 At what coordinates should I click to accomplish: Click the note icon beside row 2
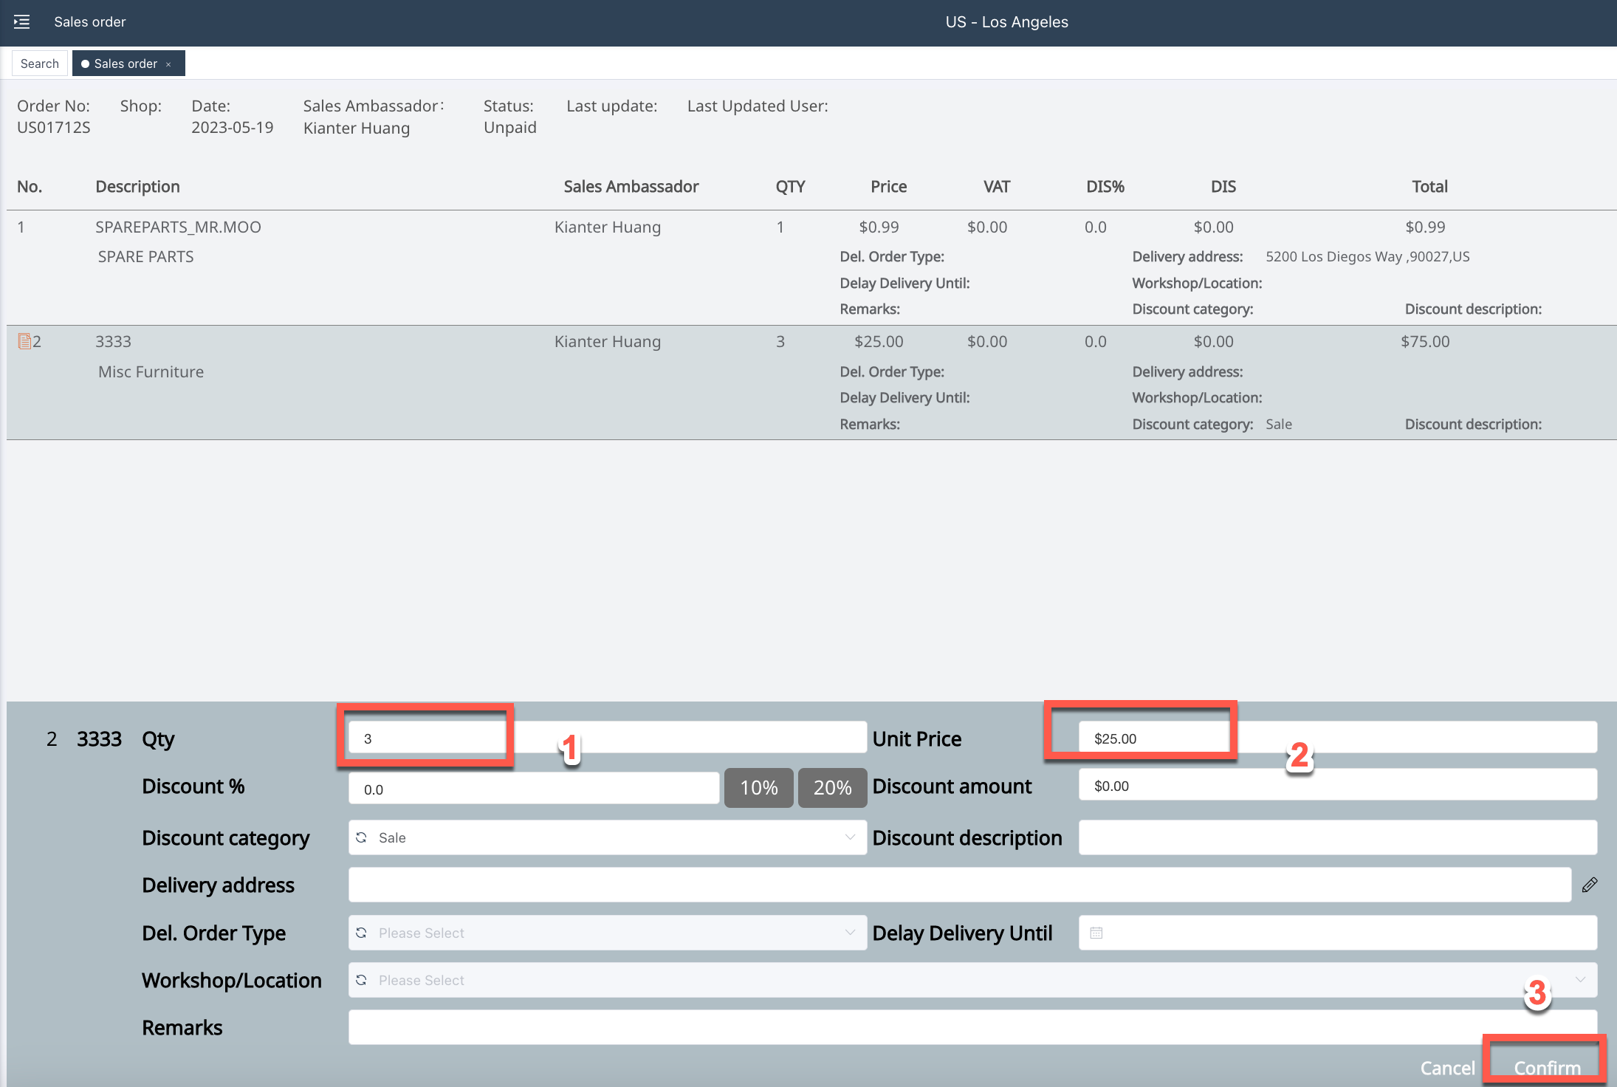point(24,341)
